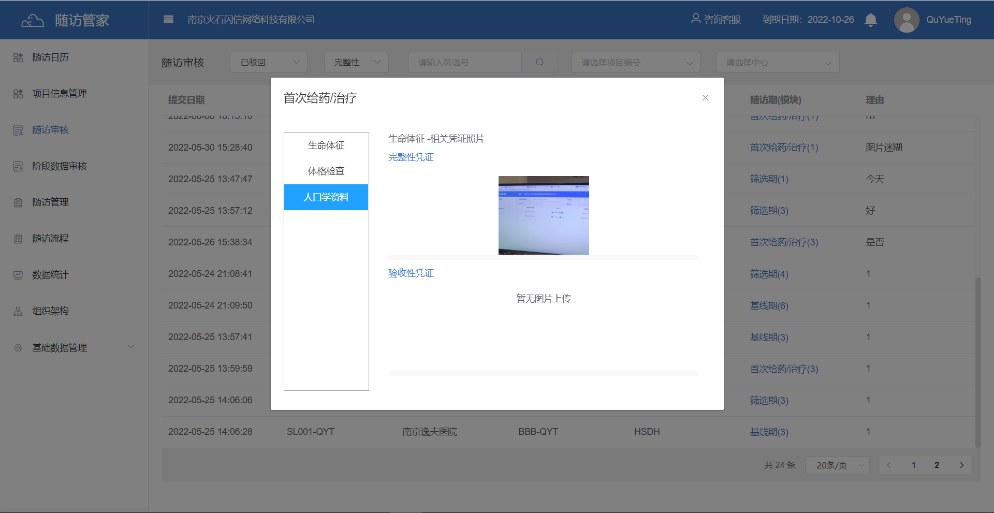The image size is (994, 513).
Task: Open the 请选择项目编号 dropdown
Action: pyautogui.click(x=635, y=62)
